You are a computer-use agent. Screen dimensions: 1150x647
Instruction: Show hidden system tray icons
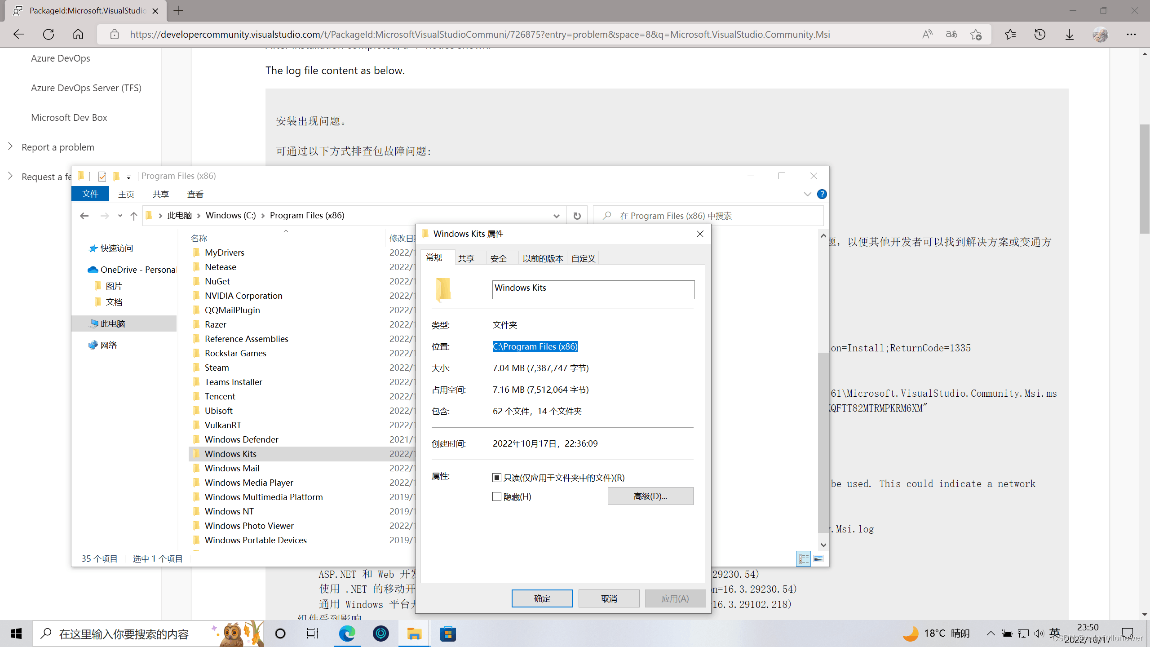click(991, 634)
